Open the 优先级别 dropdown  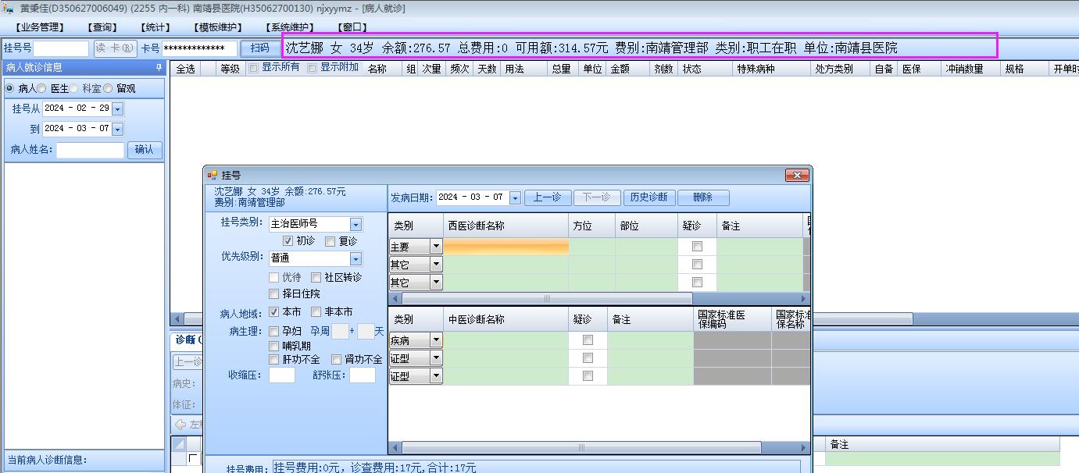pos(356,258)
